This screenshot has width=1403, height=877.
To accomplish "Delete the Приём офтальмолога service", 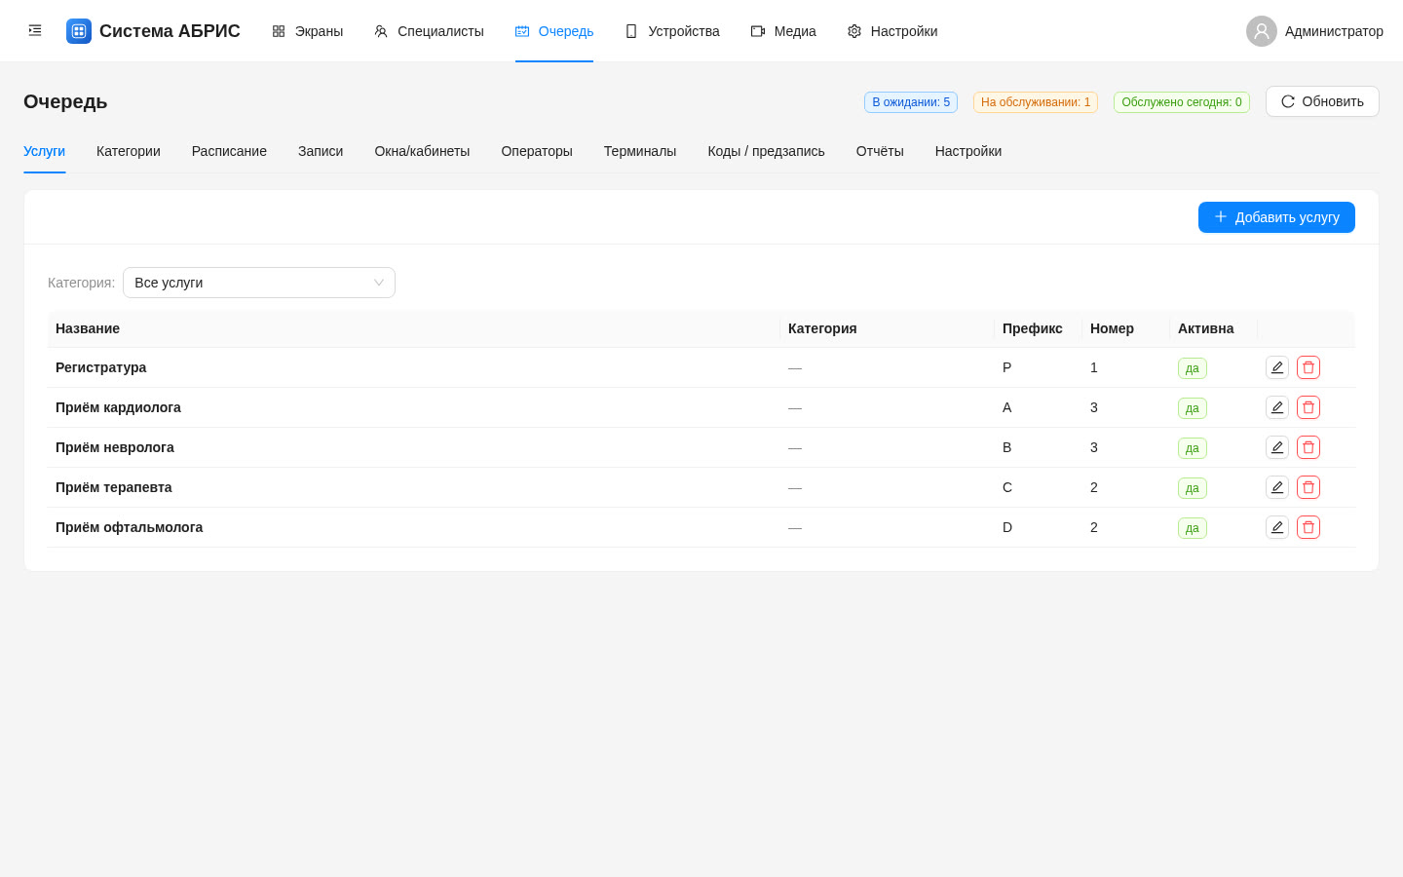I will pos(1308,527).
